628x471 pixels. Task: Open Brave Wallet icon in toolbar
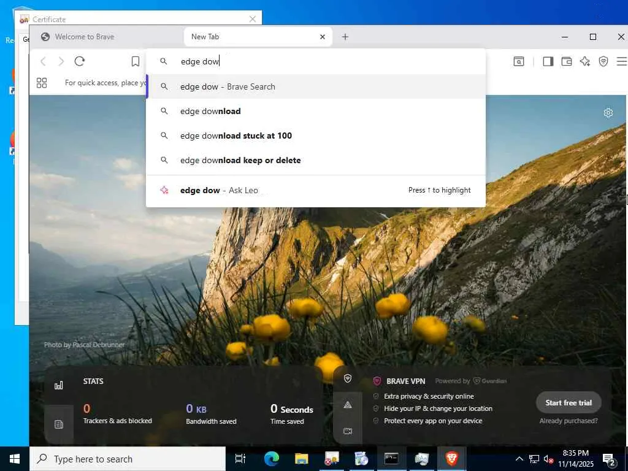(566, 61)
